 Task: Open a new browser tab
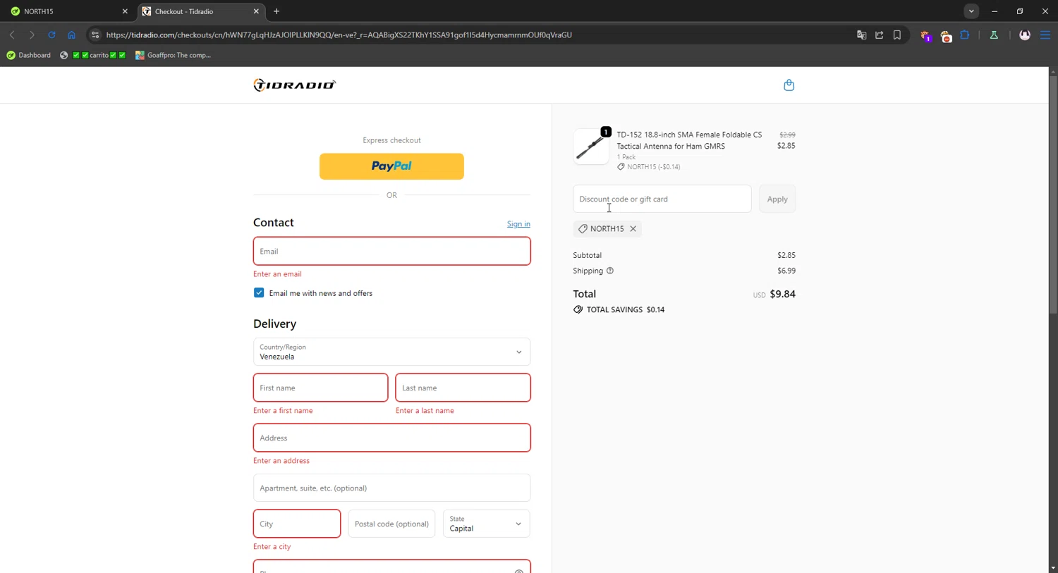[276, 11]
